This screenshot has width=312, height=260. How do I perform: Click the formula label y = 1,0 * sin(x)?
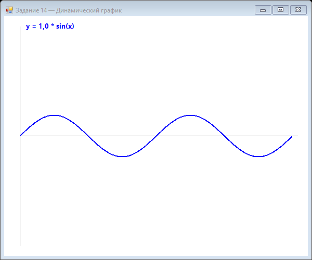click(x=50, y=26)
